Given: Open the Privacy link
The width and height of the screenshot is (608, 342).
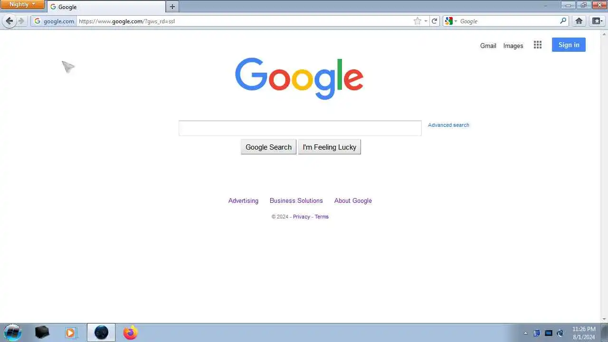Looking at the screenshot, I should 301,217.
